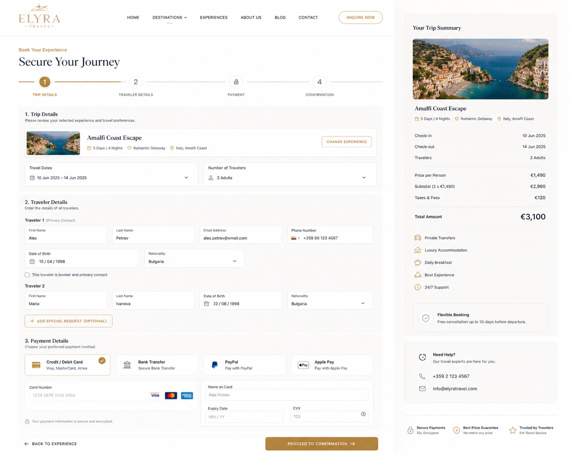Click the CVV input field

[329, 416]
